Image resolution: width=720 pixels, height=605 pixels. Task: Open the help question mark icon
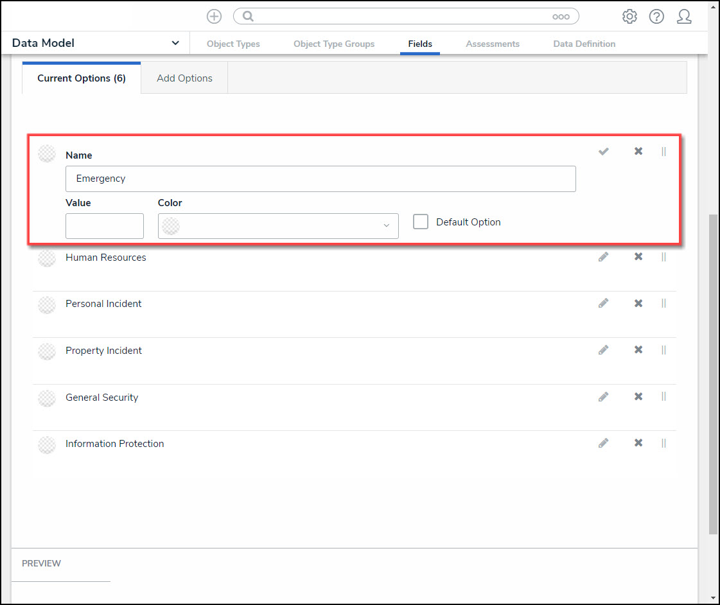[x=656, y=17]
